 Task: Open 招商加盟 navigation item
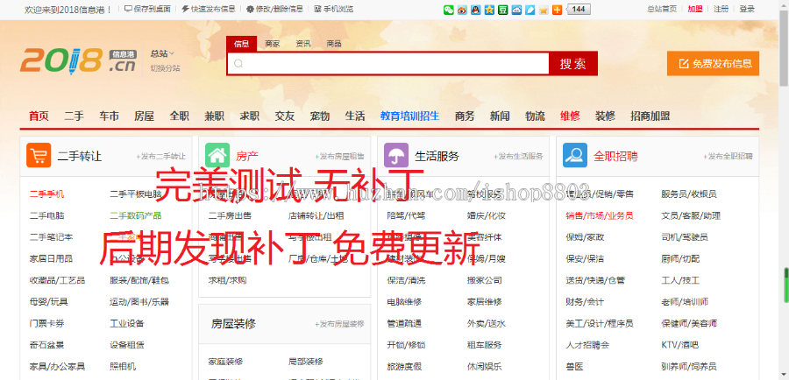[x=650, y=116]
